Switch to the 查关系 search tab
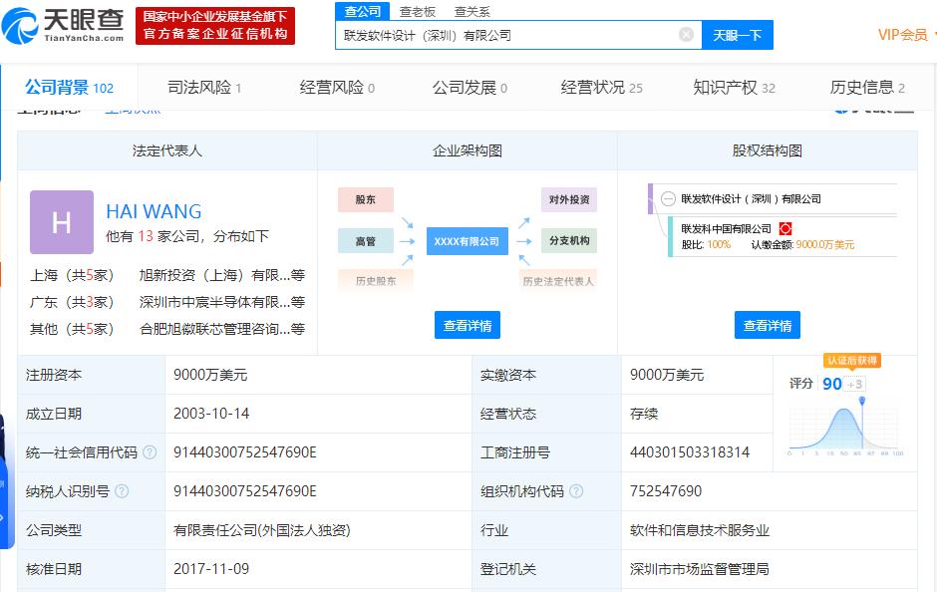 tap(471, 11)
